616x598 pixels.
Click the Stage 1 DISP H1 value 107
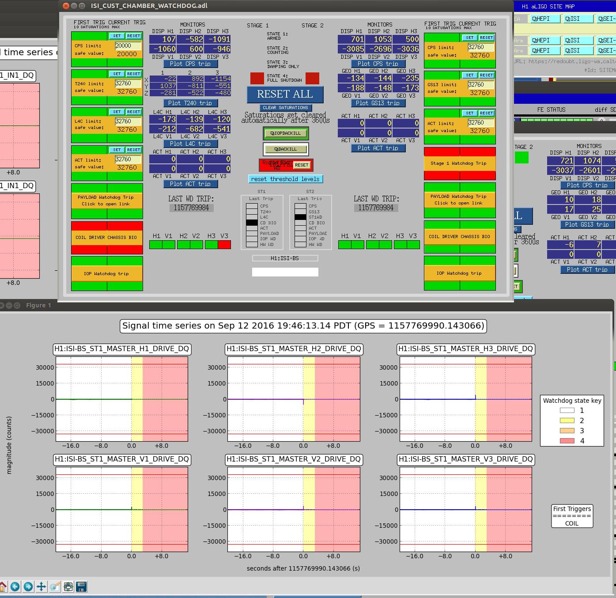(163, 39)
